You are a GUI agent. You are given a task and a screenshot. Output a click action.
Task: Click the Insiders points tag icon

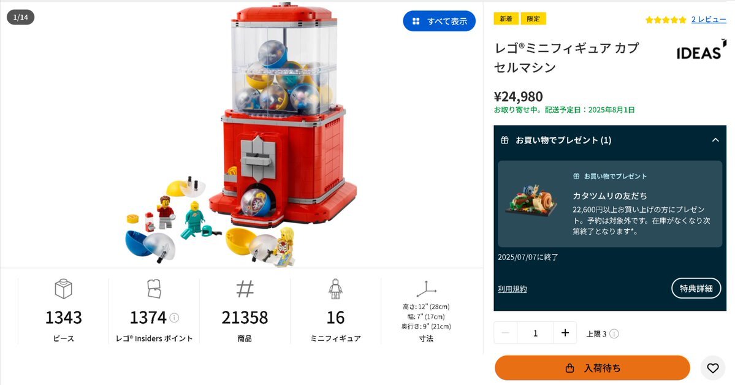(154, 288)
